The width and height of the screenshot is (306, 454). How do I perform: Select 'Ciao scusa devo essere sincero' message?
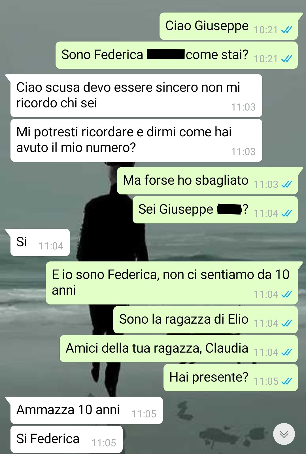(136, 96)
